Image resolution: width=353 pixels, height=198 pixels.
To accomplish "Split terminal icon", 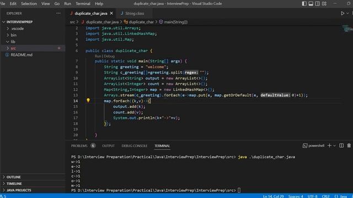I will [x=341, y=146].
